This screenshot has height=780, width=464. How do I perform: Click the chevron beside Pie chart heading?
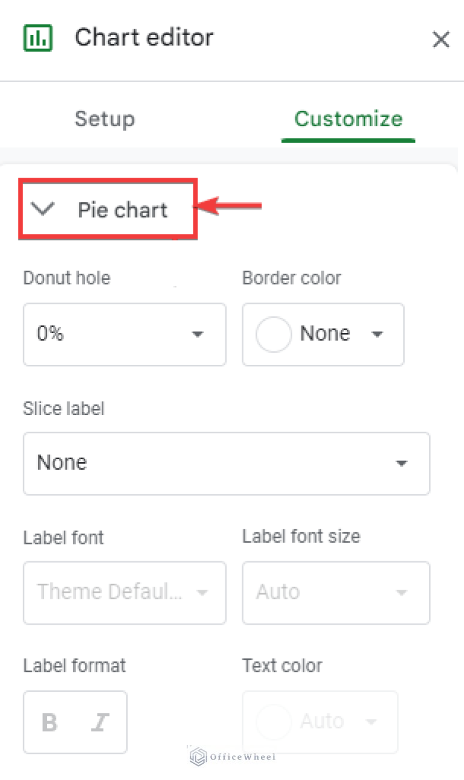tap(42, 210)
